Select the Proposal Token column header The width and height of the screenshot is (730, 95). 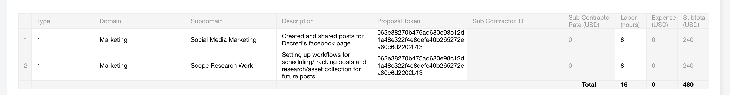(419, 21)
